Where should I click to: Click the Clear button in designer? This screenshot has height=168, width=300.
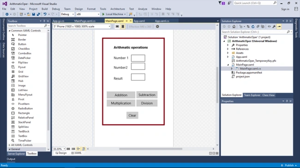coord(132,116)
